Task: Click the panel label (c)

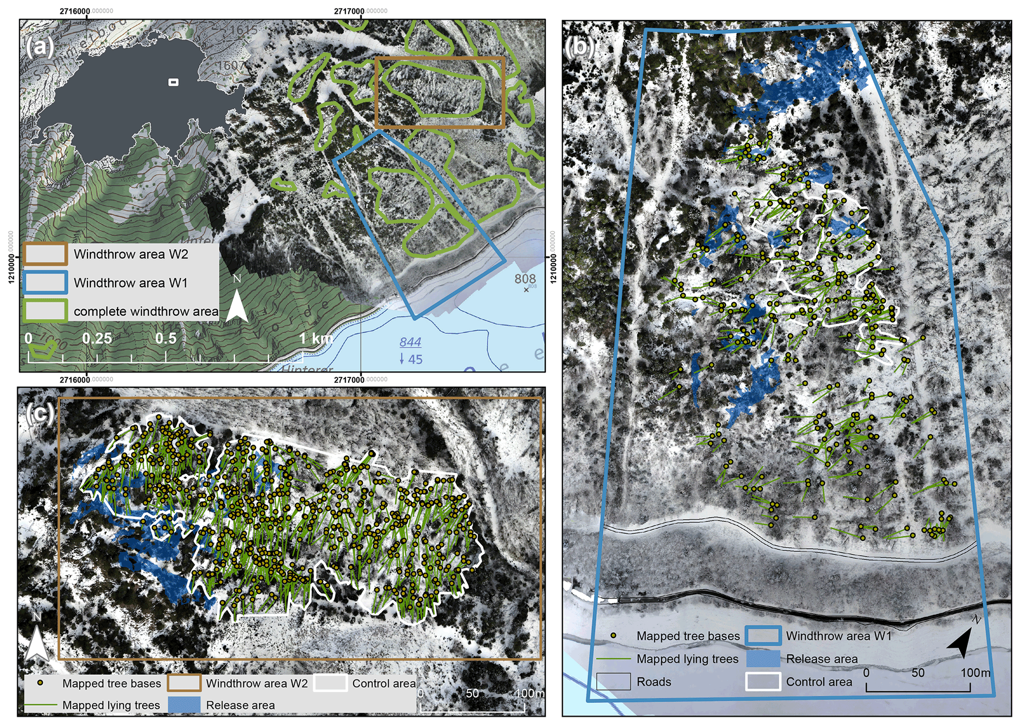Action: (40, 414)
